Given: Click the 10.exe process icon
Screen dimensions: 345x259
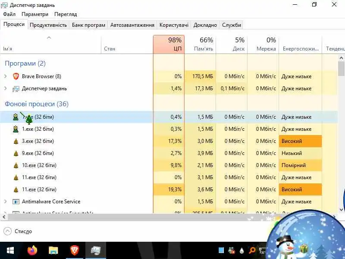Looking at the screenshot, I should (16, 165).
